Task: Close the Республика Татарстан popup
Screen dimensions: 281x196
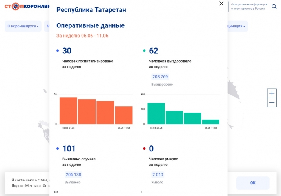Action: [221, 4]
